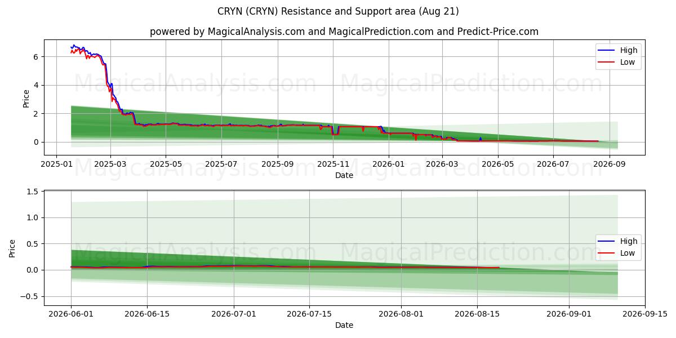Screen dimensions: 676x338
Task: Click the '2026-01' x-axis label on the top chart
Action: [x=388, y=164]
